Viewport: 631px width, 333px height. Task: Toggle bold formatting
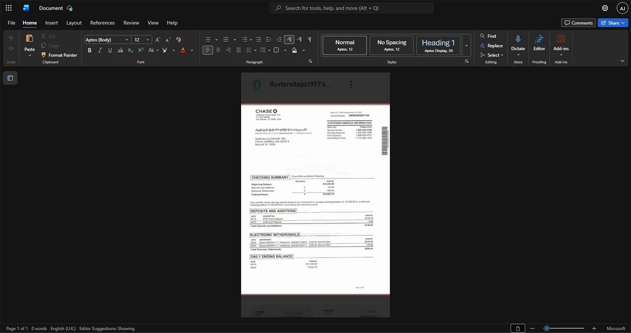(90, 50)
